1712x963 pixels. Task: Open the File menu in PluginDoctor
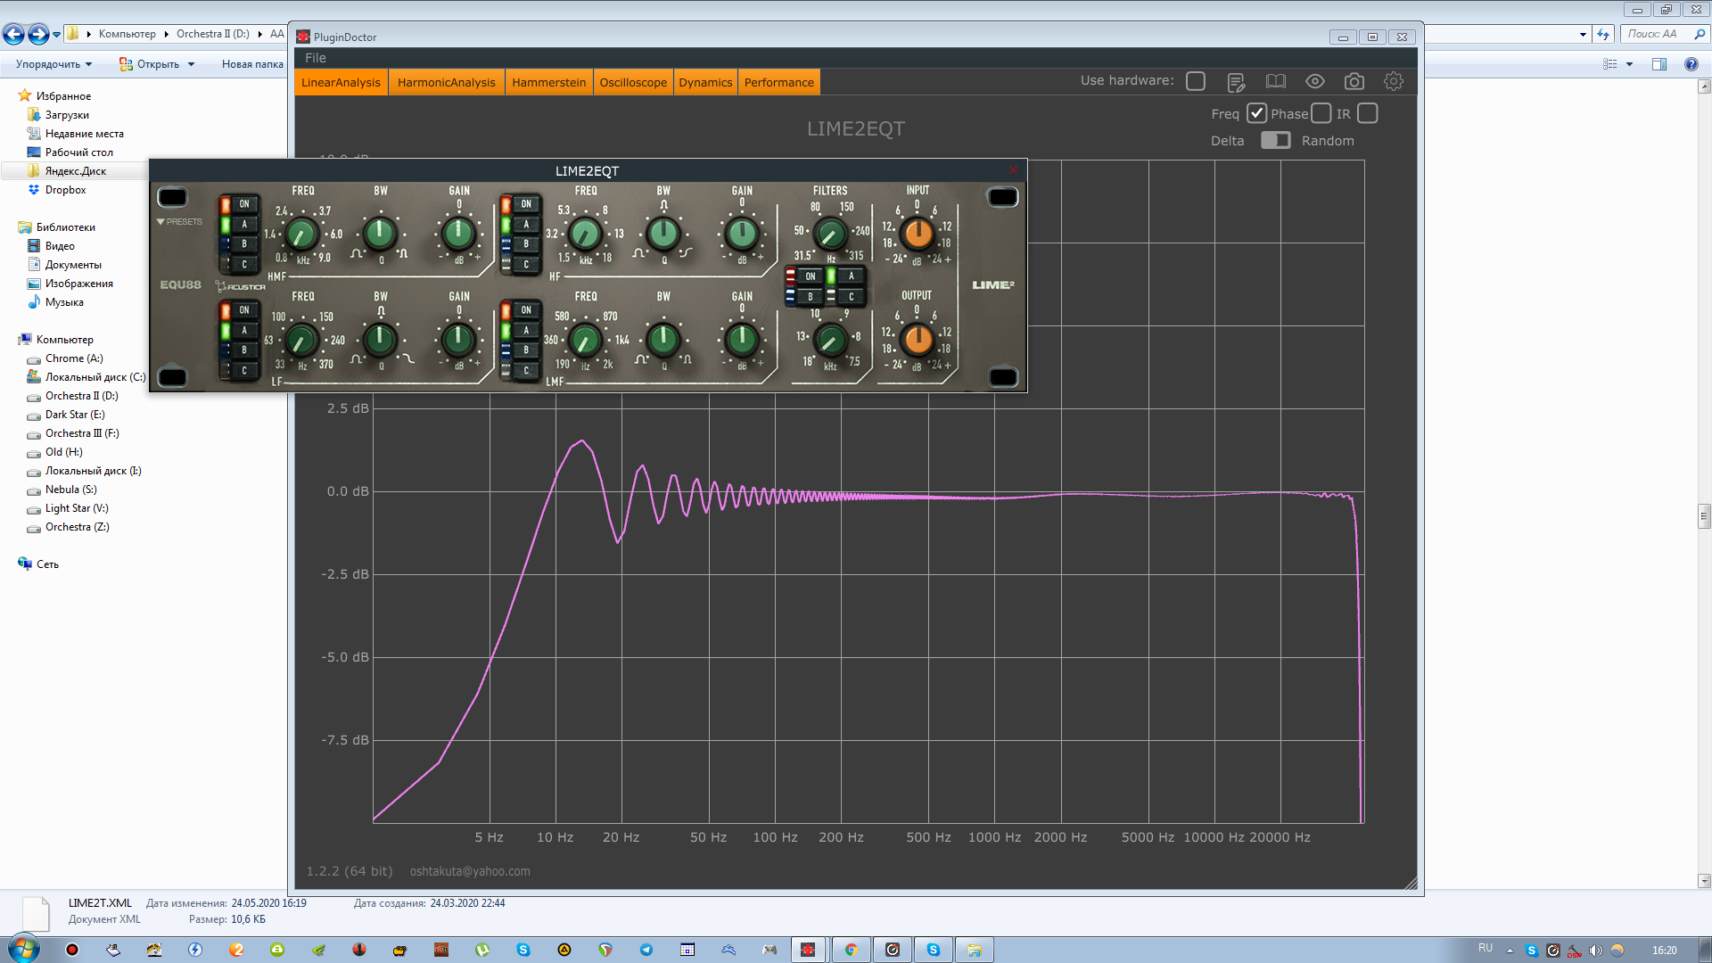point(316,58)
